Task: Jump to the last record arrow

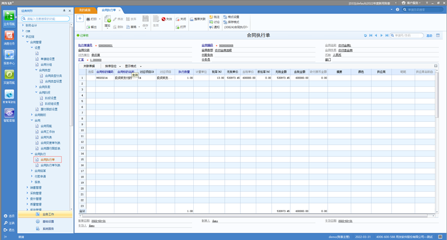Action: pyautogui.click(x=387, y=35)
